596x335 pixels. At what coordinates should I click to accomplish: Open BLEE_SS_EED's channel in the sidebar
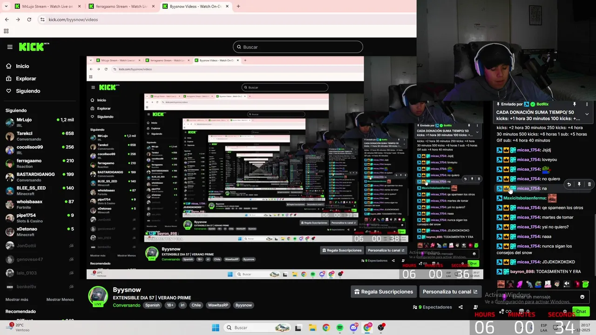click(40, 191)
